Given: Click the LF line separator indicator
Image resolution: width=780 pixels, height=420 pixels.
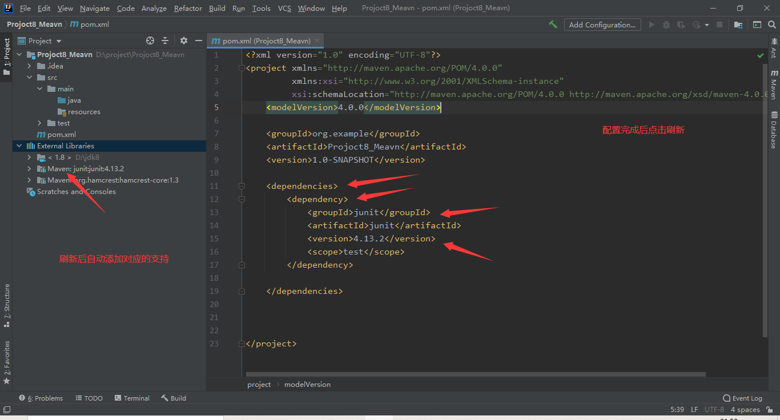Looking at the screenshot, I should click(694, 410).
